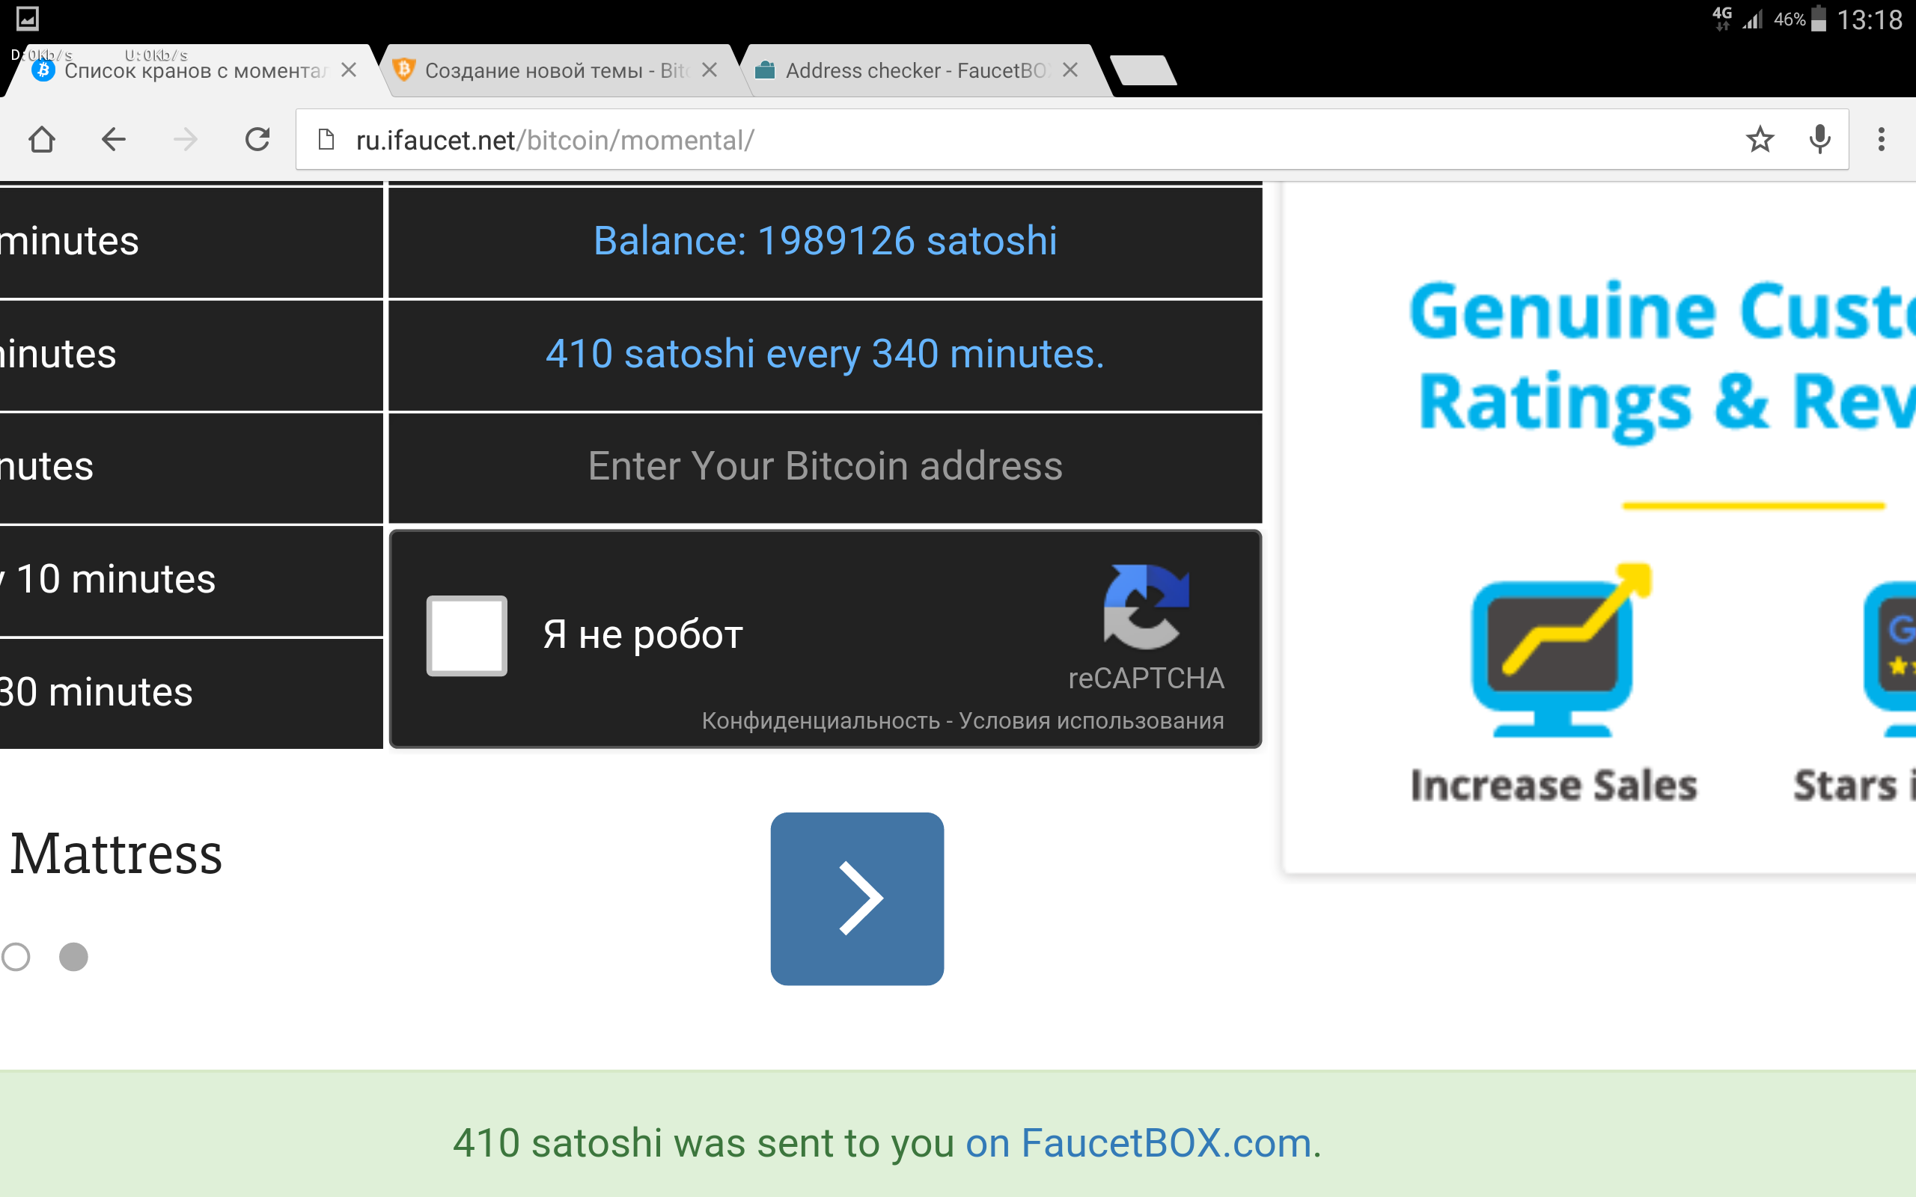
Task: Close the 'Список кранов' tab
Action: click(348, 70)
